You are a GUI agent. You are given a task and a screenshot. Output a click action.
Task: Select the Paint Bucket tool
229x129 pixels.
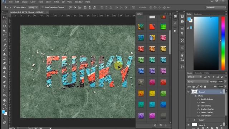[x=5, y=68]
